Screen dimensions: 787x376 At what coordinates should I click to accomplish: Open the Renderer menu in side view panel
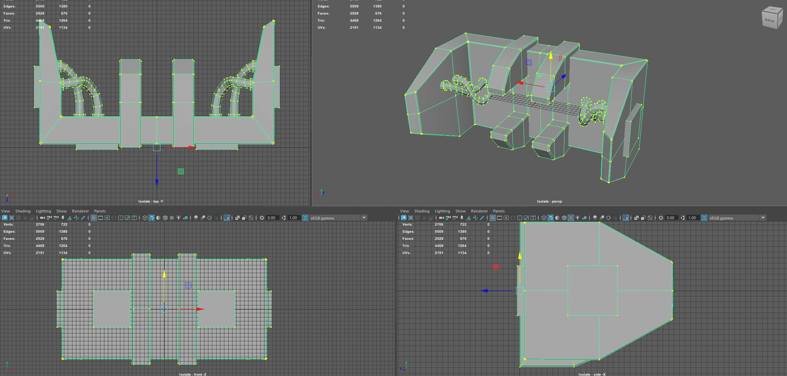coord(479,211)
